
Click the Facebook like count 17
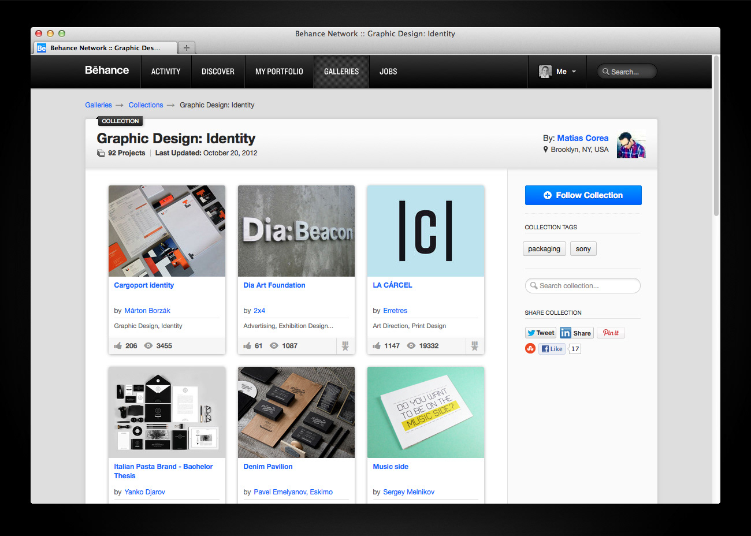pos(575,349)
